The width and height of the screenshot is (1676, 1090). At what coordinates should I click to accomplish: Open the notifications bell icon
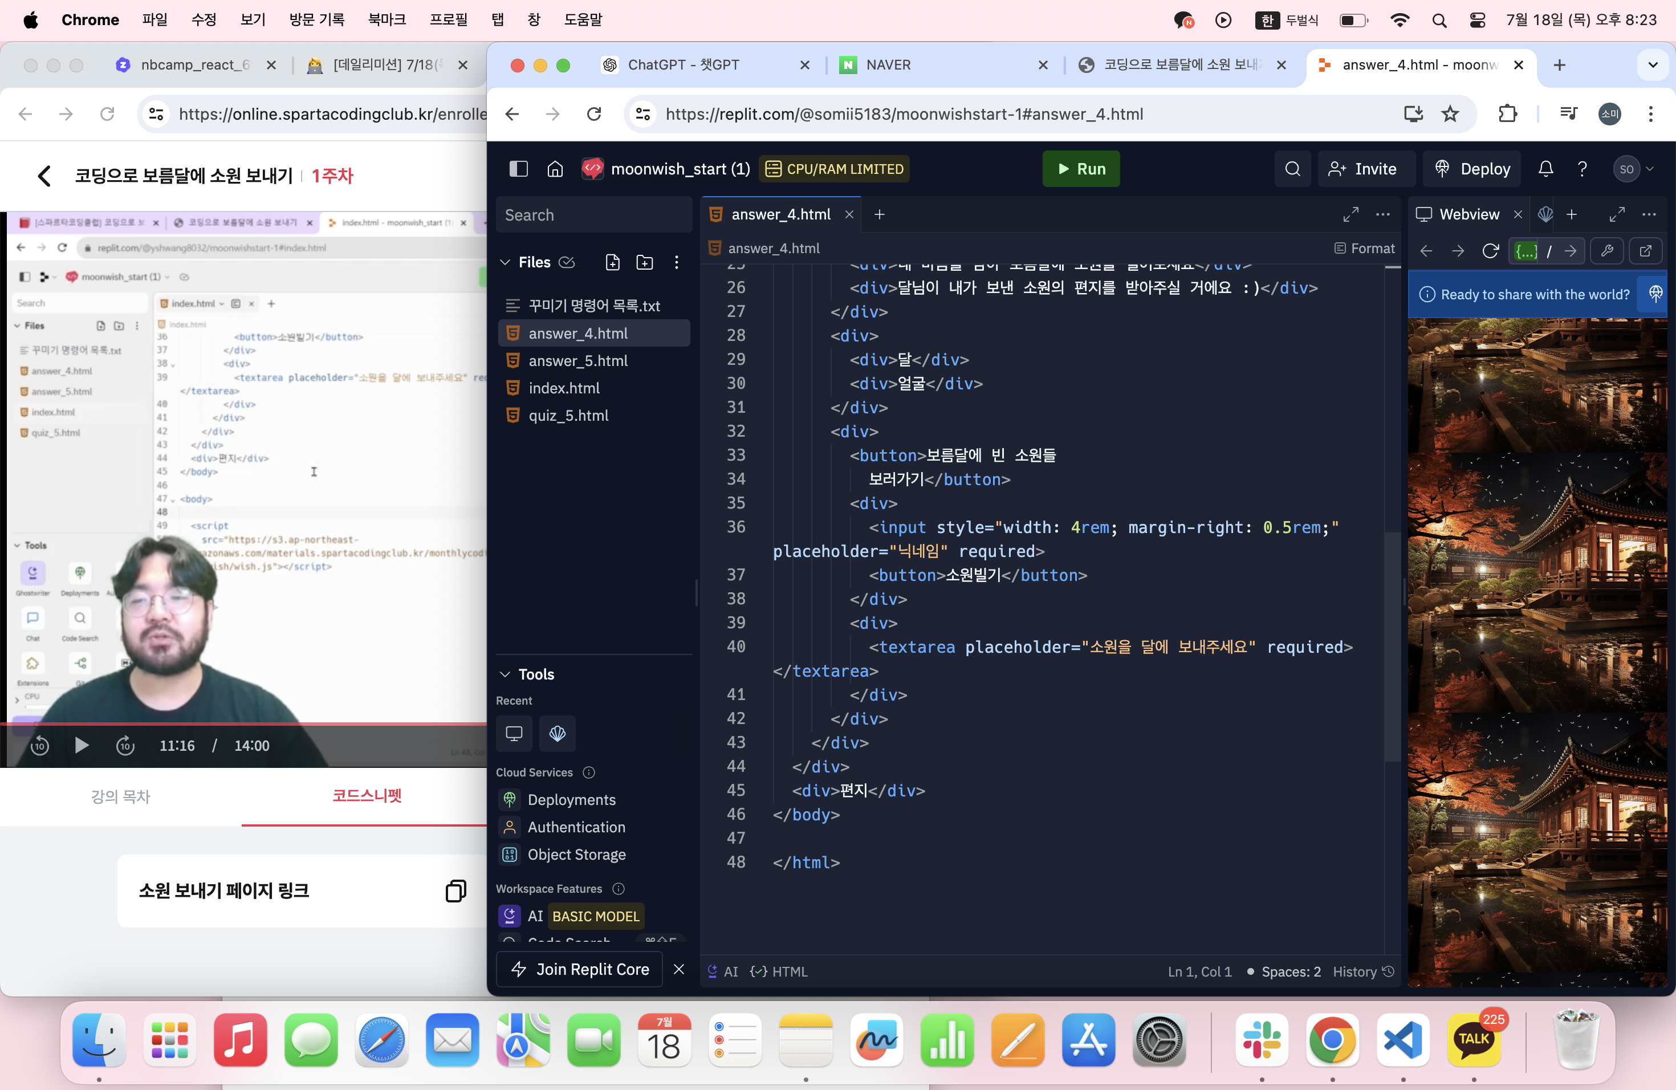(x=1545, y=169)
